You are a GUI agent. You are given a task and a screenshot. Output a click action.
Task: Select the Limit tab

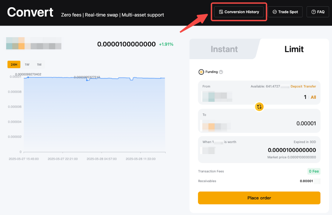coord(294,49)
